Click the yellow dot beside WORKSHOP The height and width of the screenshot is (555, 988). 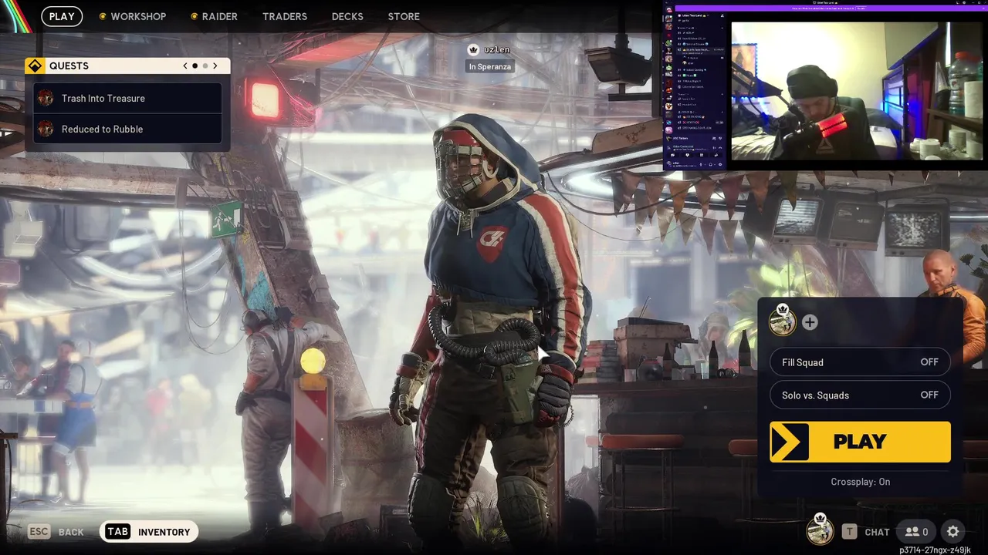pos(103,16)
